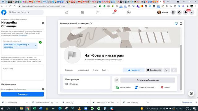Image resolution: width=198 pixels, height=111 pixels.
Task: Select the Главная tab in preview
Action: coord(69,70)
